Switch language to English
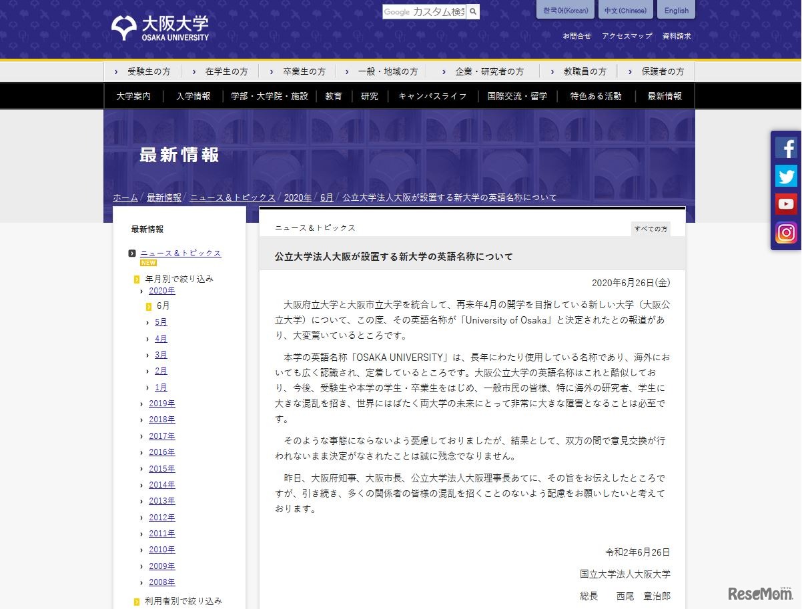Image resolution: width=802 pixels, height=609 pixels. click(x=676, y=11)
